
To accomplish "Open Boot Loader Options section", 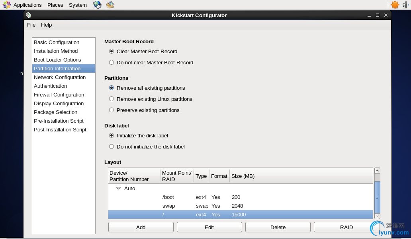I will point(63,60).
